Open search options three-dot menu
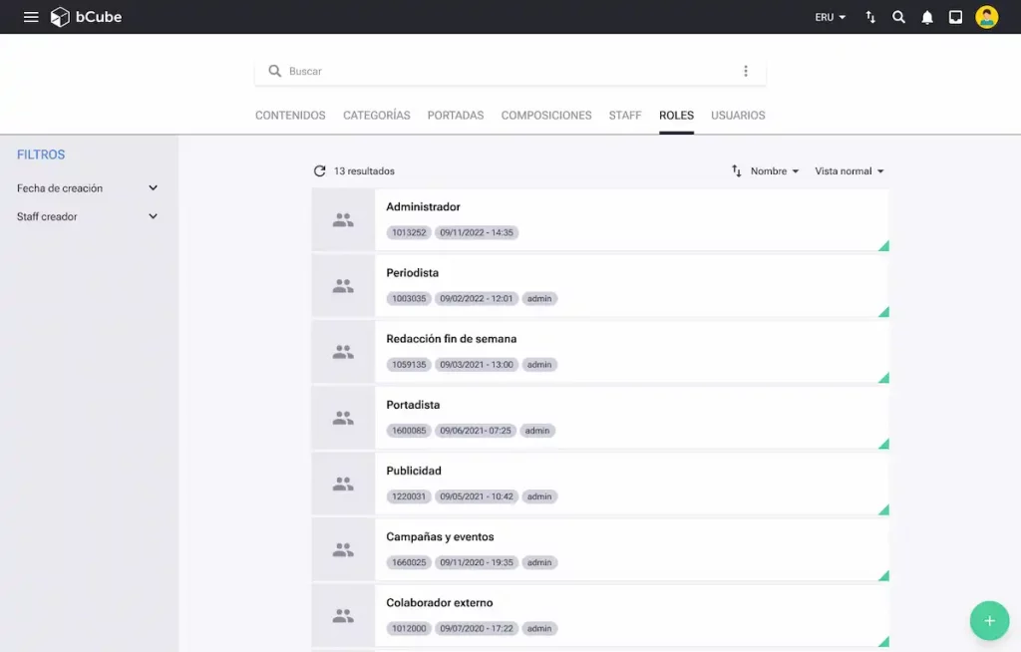Screen dimensions: 1021x652 [x=745, y=72]
